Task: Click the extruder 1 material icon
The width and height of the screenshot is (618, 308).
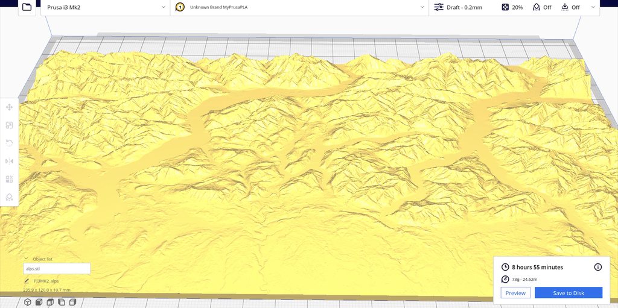Action: point(179,7)
